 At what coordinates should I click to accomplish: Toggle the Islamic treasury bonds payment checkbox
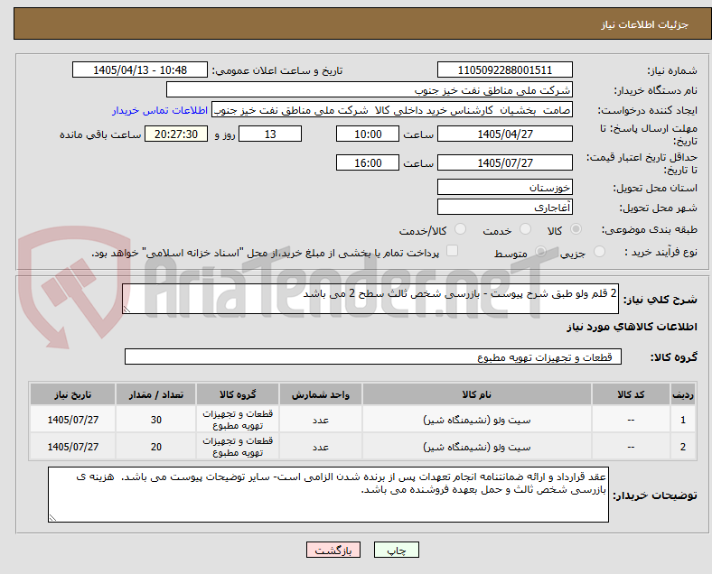[453, 251]
